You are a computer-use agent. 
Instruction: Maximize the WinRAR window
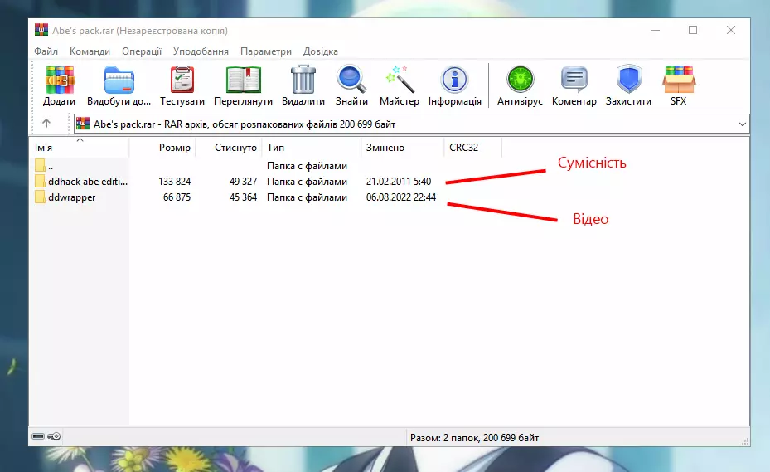[693, 30]
